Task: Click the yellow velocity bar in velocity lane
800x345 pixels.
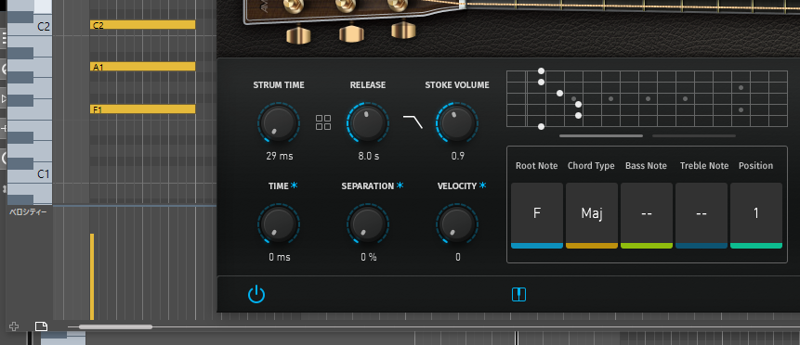Action: (92, 276)
